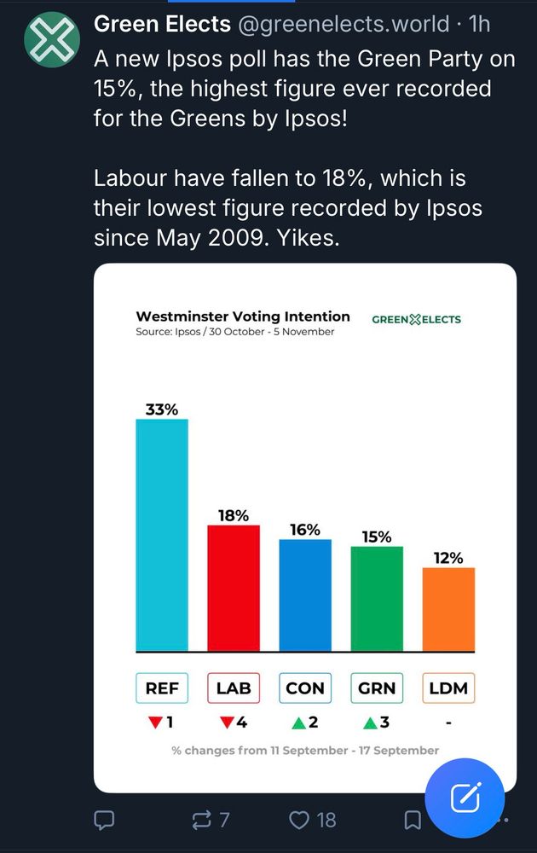Tap the compose new post button
Image resolution: width=537 pixels, height=853 pixels.
pos(465,798)
